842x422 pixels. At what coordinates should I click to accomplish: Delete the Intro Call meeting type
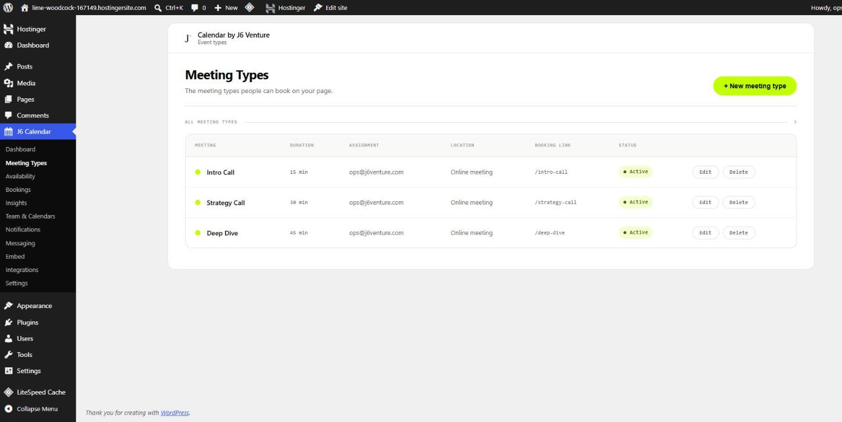pyautogui.click(x=738, y=172)
